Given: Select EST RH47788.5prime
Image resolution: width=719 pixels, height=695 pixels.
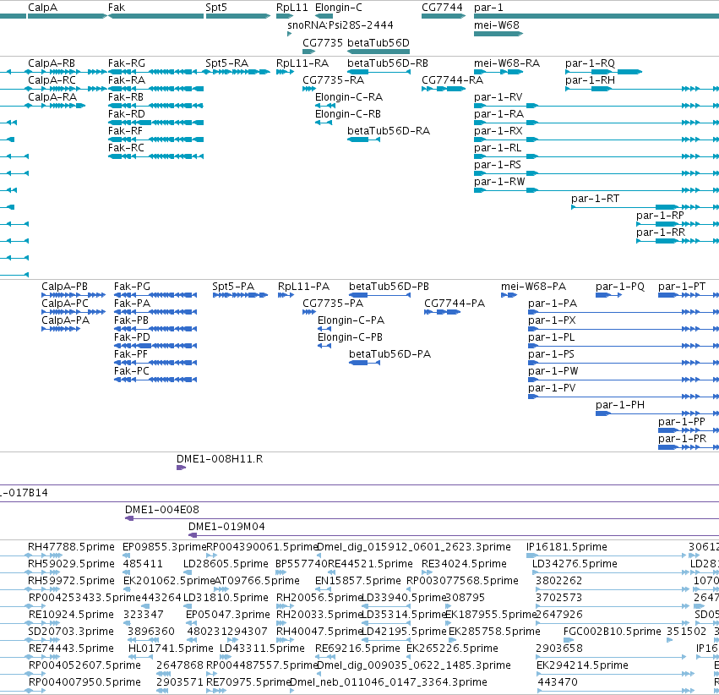Looking at the screenshot, I should point(71,547).
